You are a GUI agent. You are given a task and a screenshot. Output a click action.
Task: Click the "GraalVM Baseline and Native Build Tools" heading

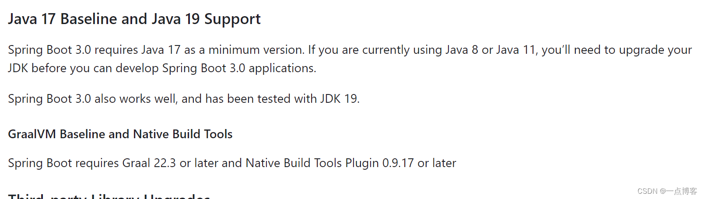[x=120, y=134]
